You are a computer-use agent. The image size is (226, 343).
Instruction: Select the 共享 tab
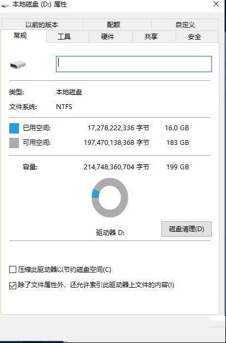point(151,36)
